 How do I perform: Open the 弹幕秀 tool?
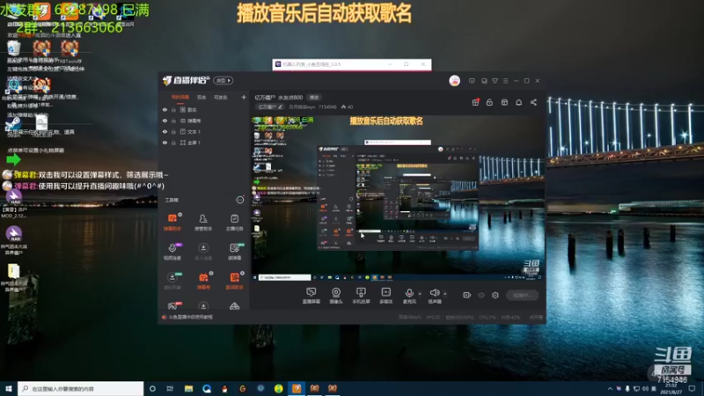(x=203, y=281)
